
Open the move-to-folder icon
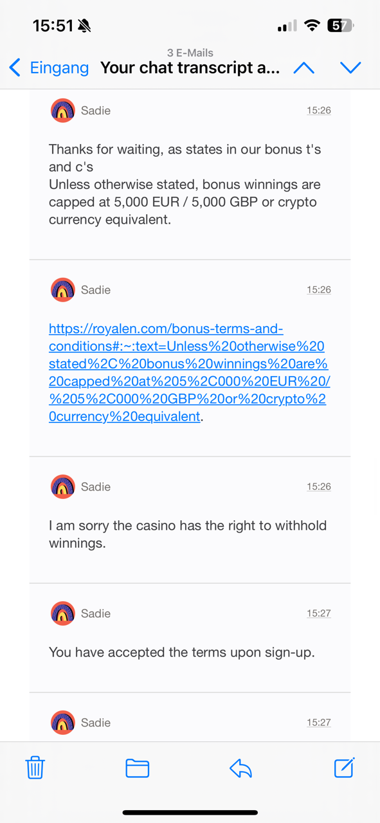pyautogui.click(x=138, y=768)
